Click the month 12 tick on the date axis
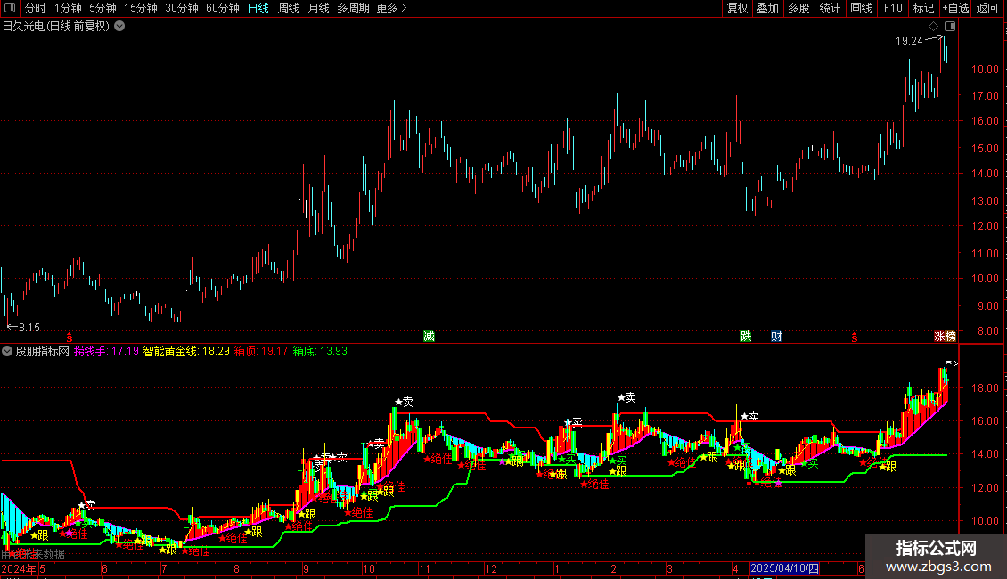 pos(491,568)
